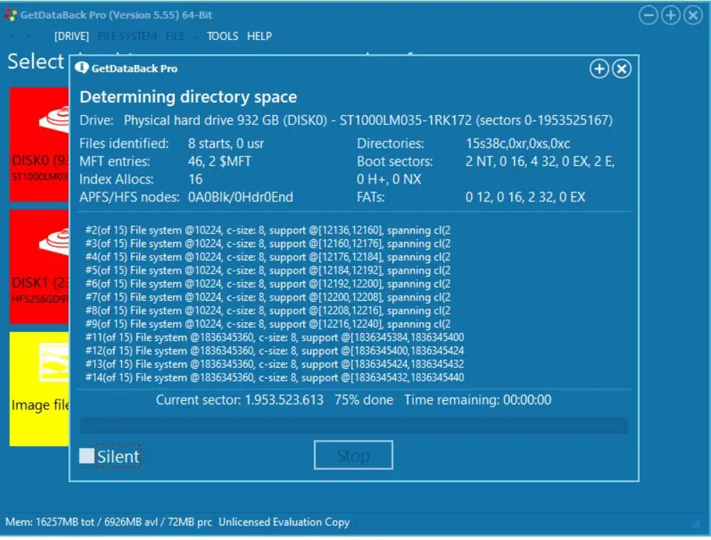This screenshot has height=540, width=711.
Task: Click log line '#2(of 15) File system @10224'
Action: pos(268,230)
